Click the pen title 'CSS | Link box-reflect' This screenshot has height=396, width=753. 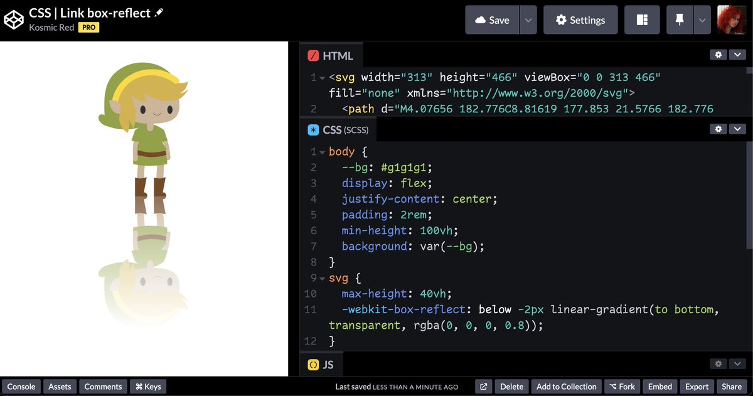(x=90, y=13)
